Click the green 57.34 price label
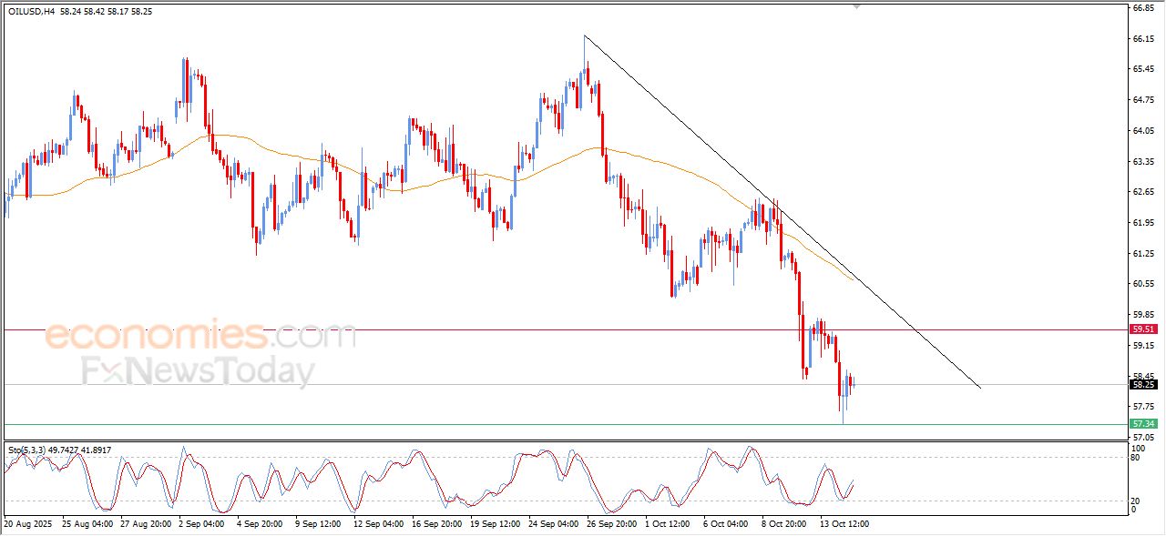This screenshot has height=536, width=1166. tap(1143, 424)
